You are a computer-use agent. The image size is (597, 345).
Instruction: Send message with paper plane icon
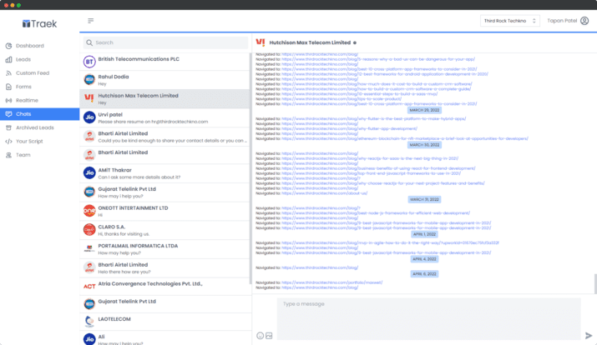point(589,336)
